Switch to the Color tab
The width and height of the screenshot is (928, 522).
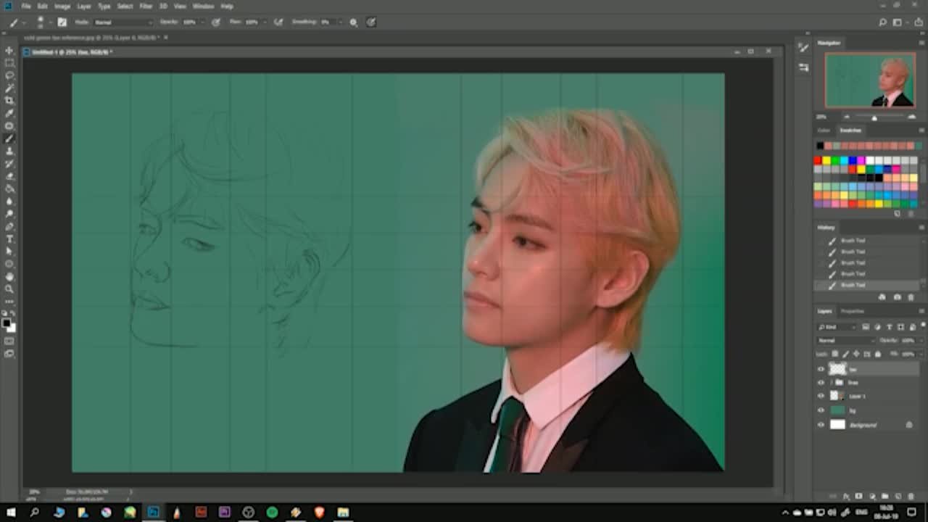tap(824, 130)
